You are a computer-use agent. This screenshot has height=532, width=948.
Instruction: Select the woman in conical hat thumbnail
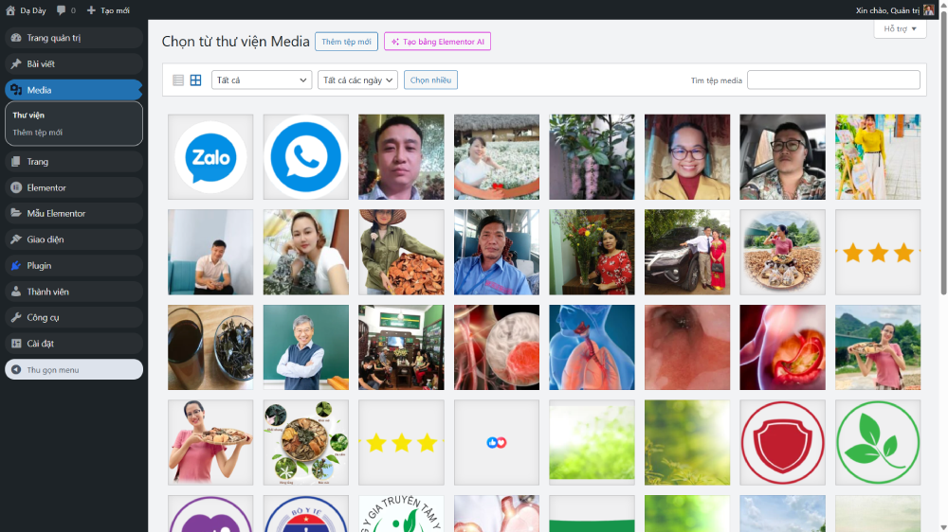tap(401, 253)
